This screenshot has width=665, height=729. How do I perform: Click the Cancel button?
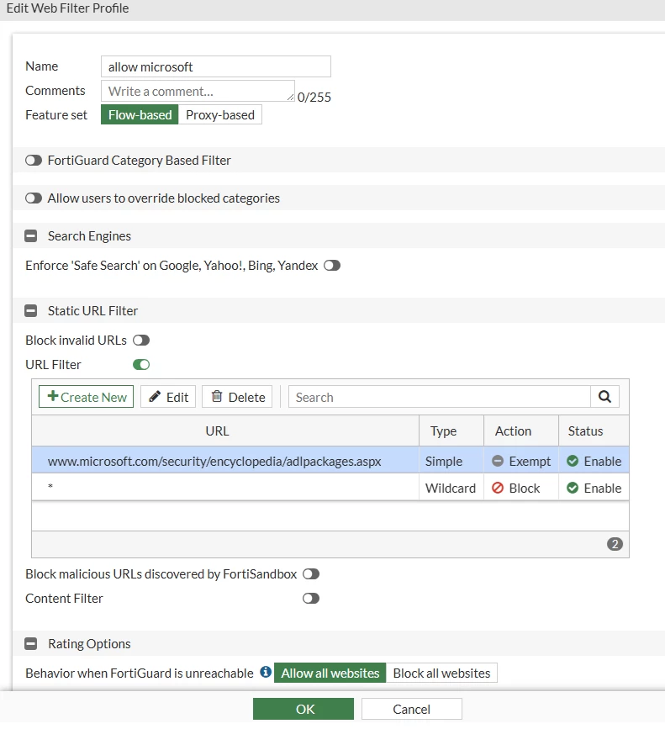412,709
